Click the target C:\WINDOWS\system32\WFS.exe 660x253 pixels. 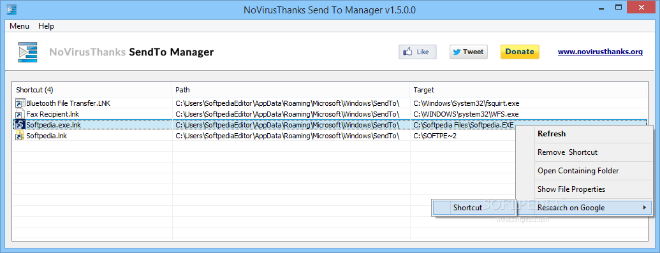[466, 114]
